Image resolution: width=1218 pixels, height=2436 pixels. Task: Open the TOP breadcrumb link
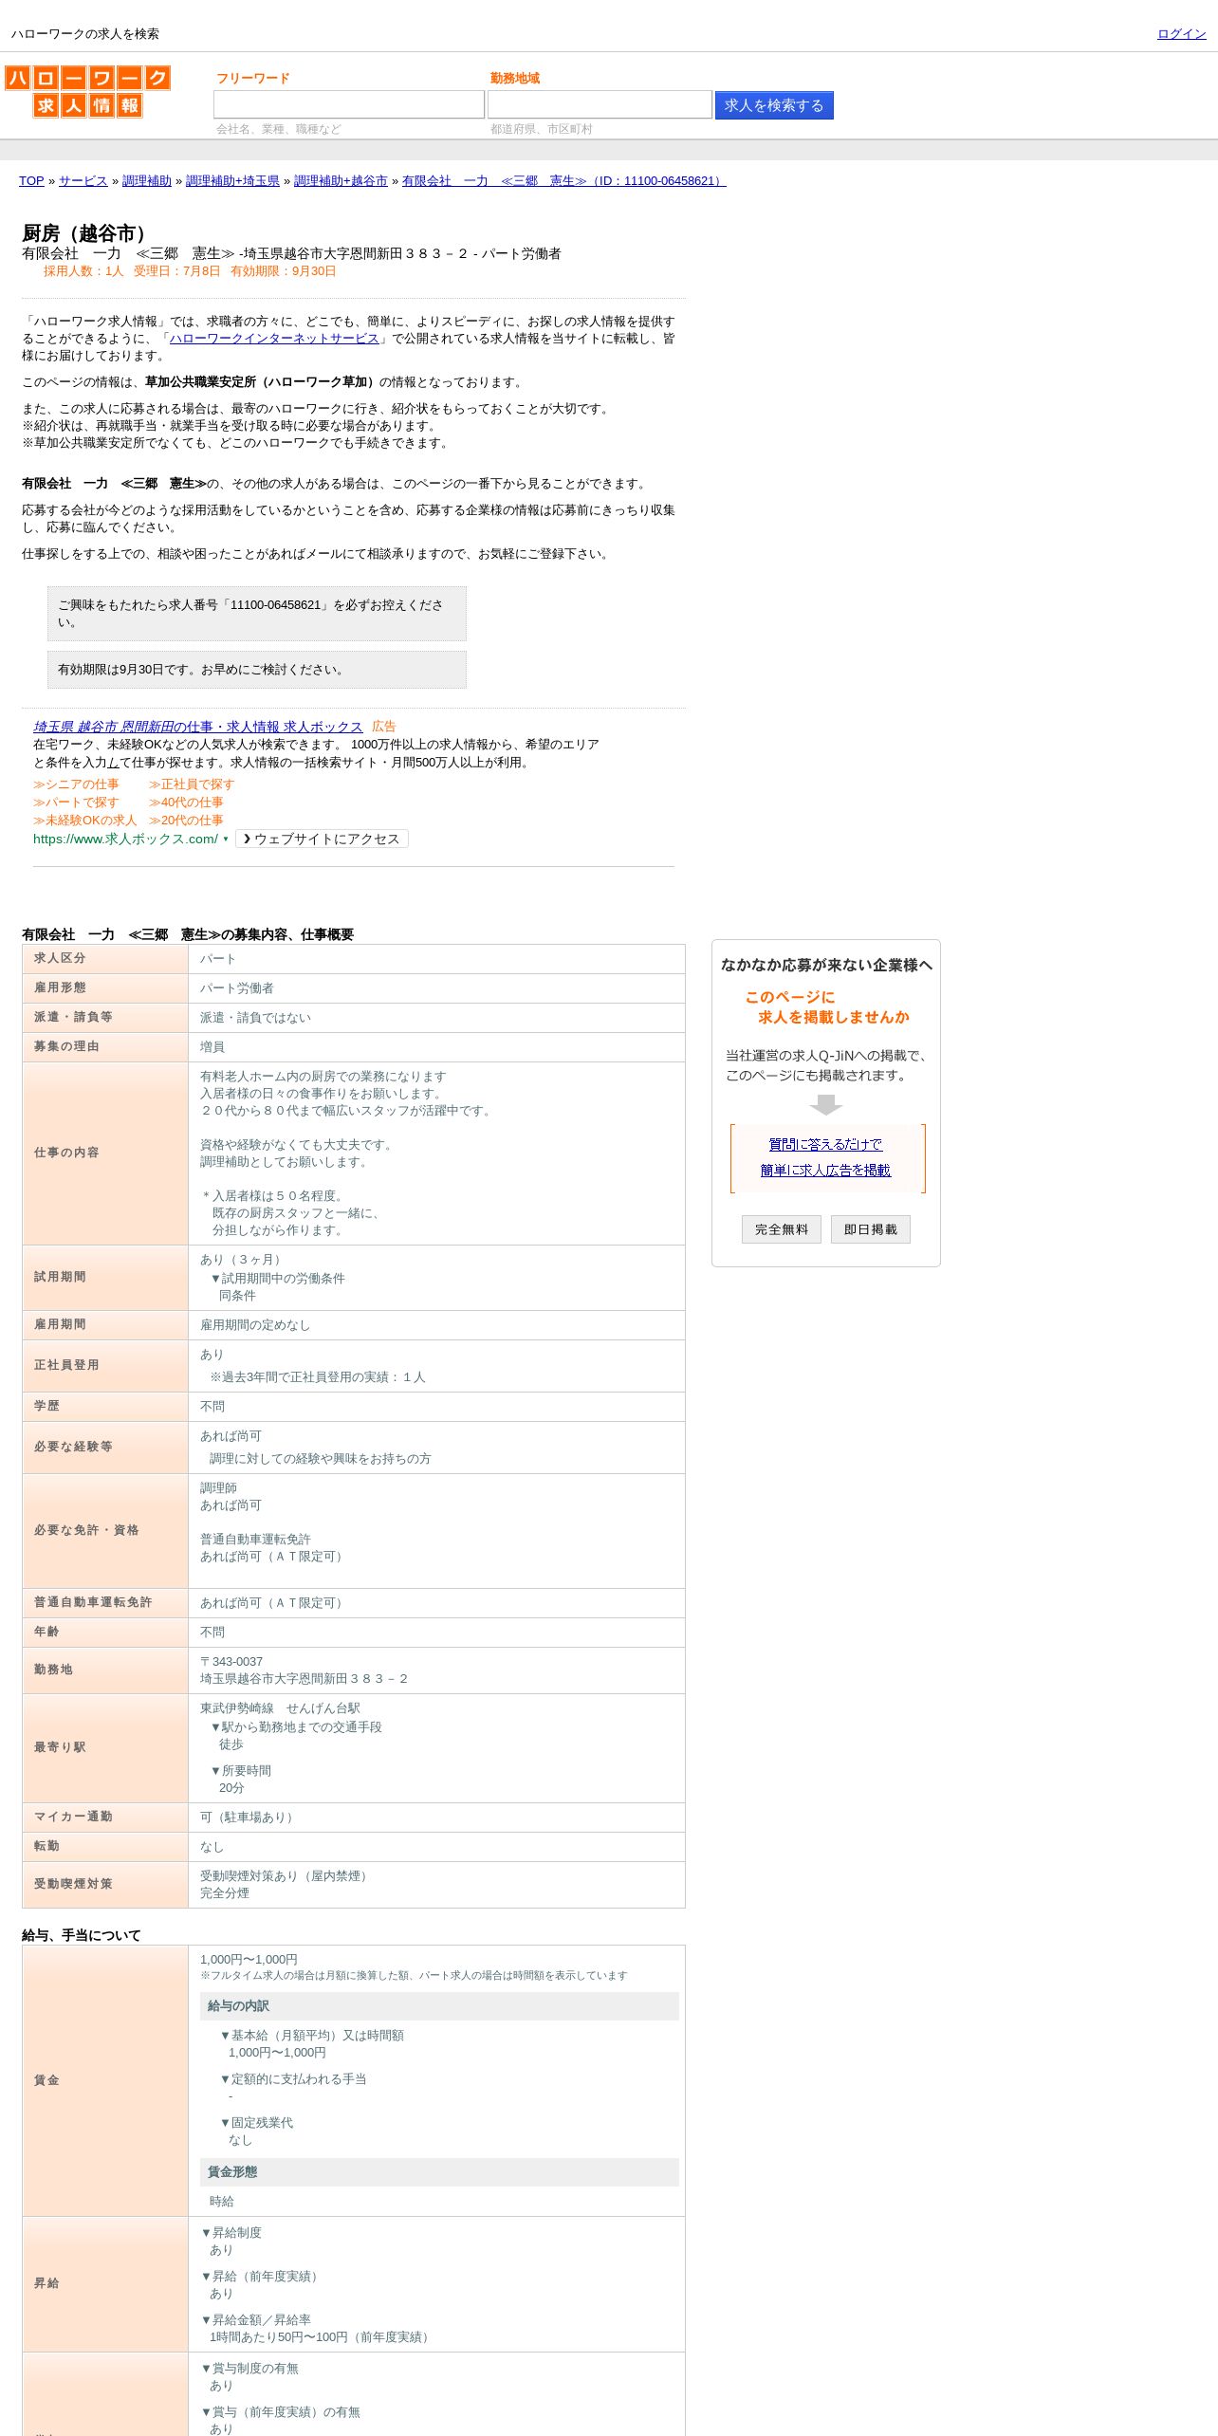click(31, 180)
